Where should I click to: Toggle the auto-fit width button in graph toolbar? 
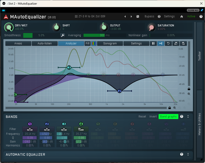161,43
